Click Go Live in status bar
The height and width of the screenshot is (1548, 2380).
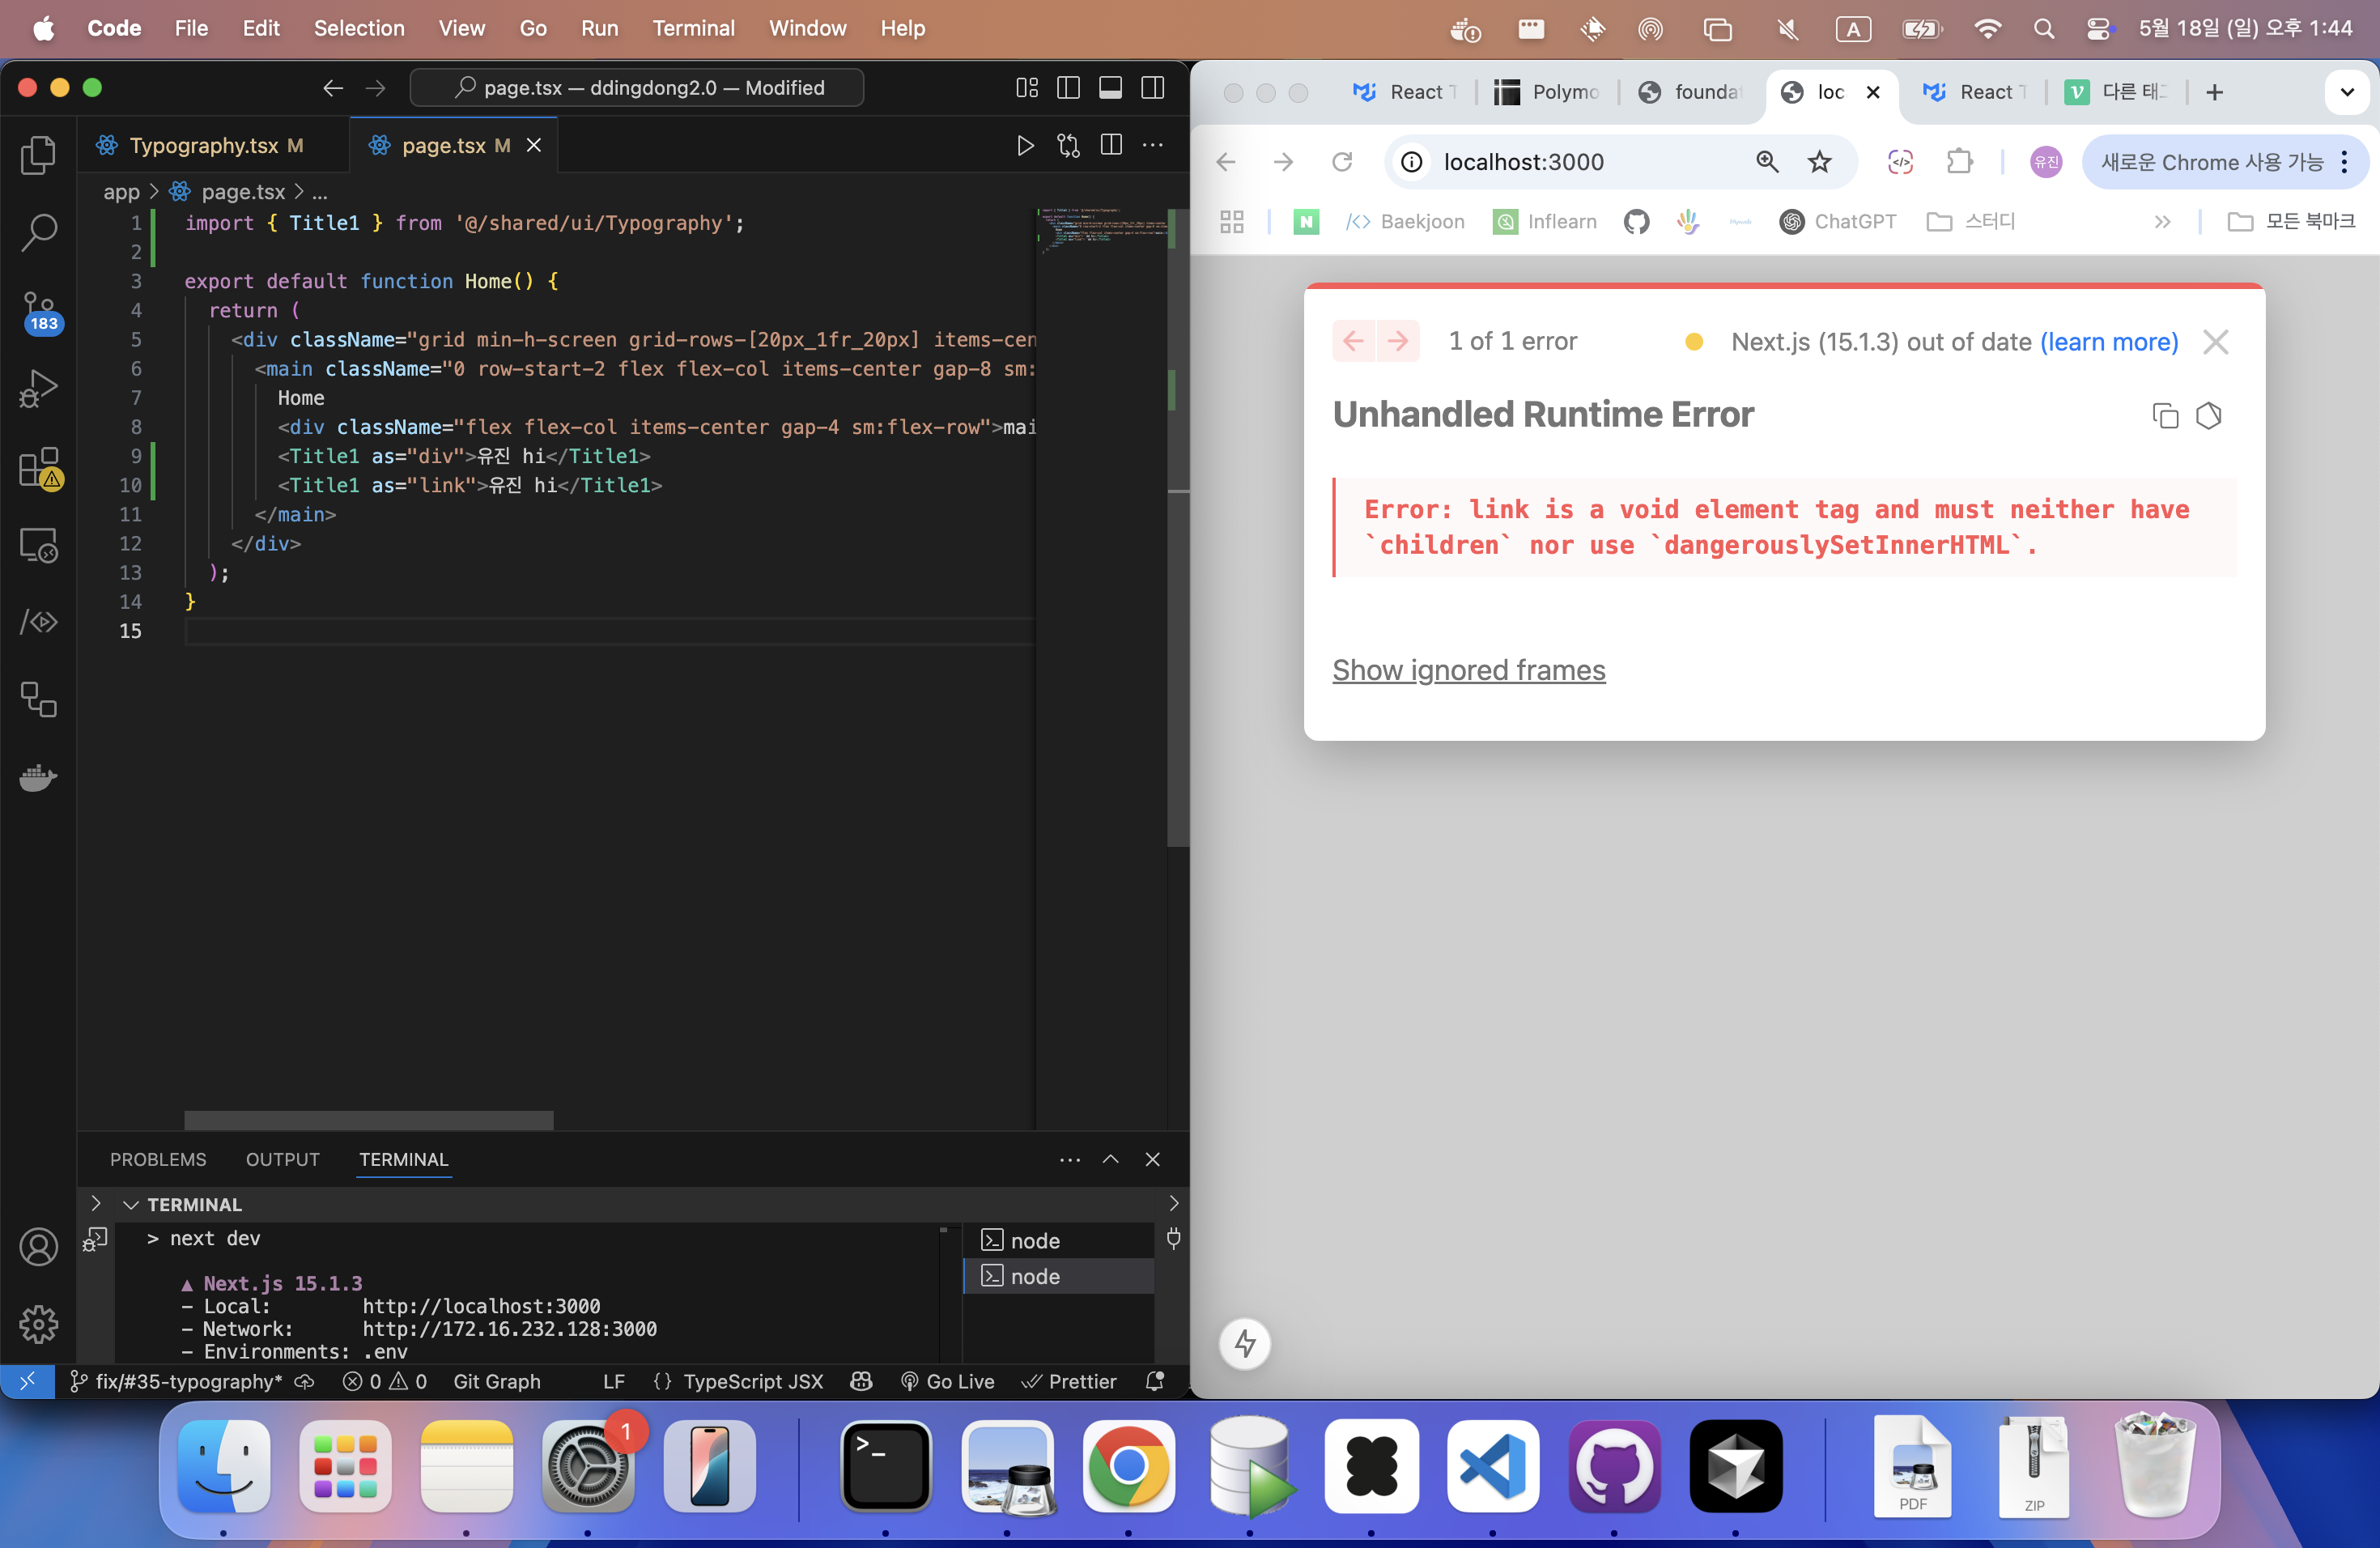[x=947, y=1381]
